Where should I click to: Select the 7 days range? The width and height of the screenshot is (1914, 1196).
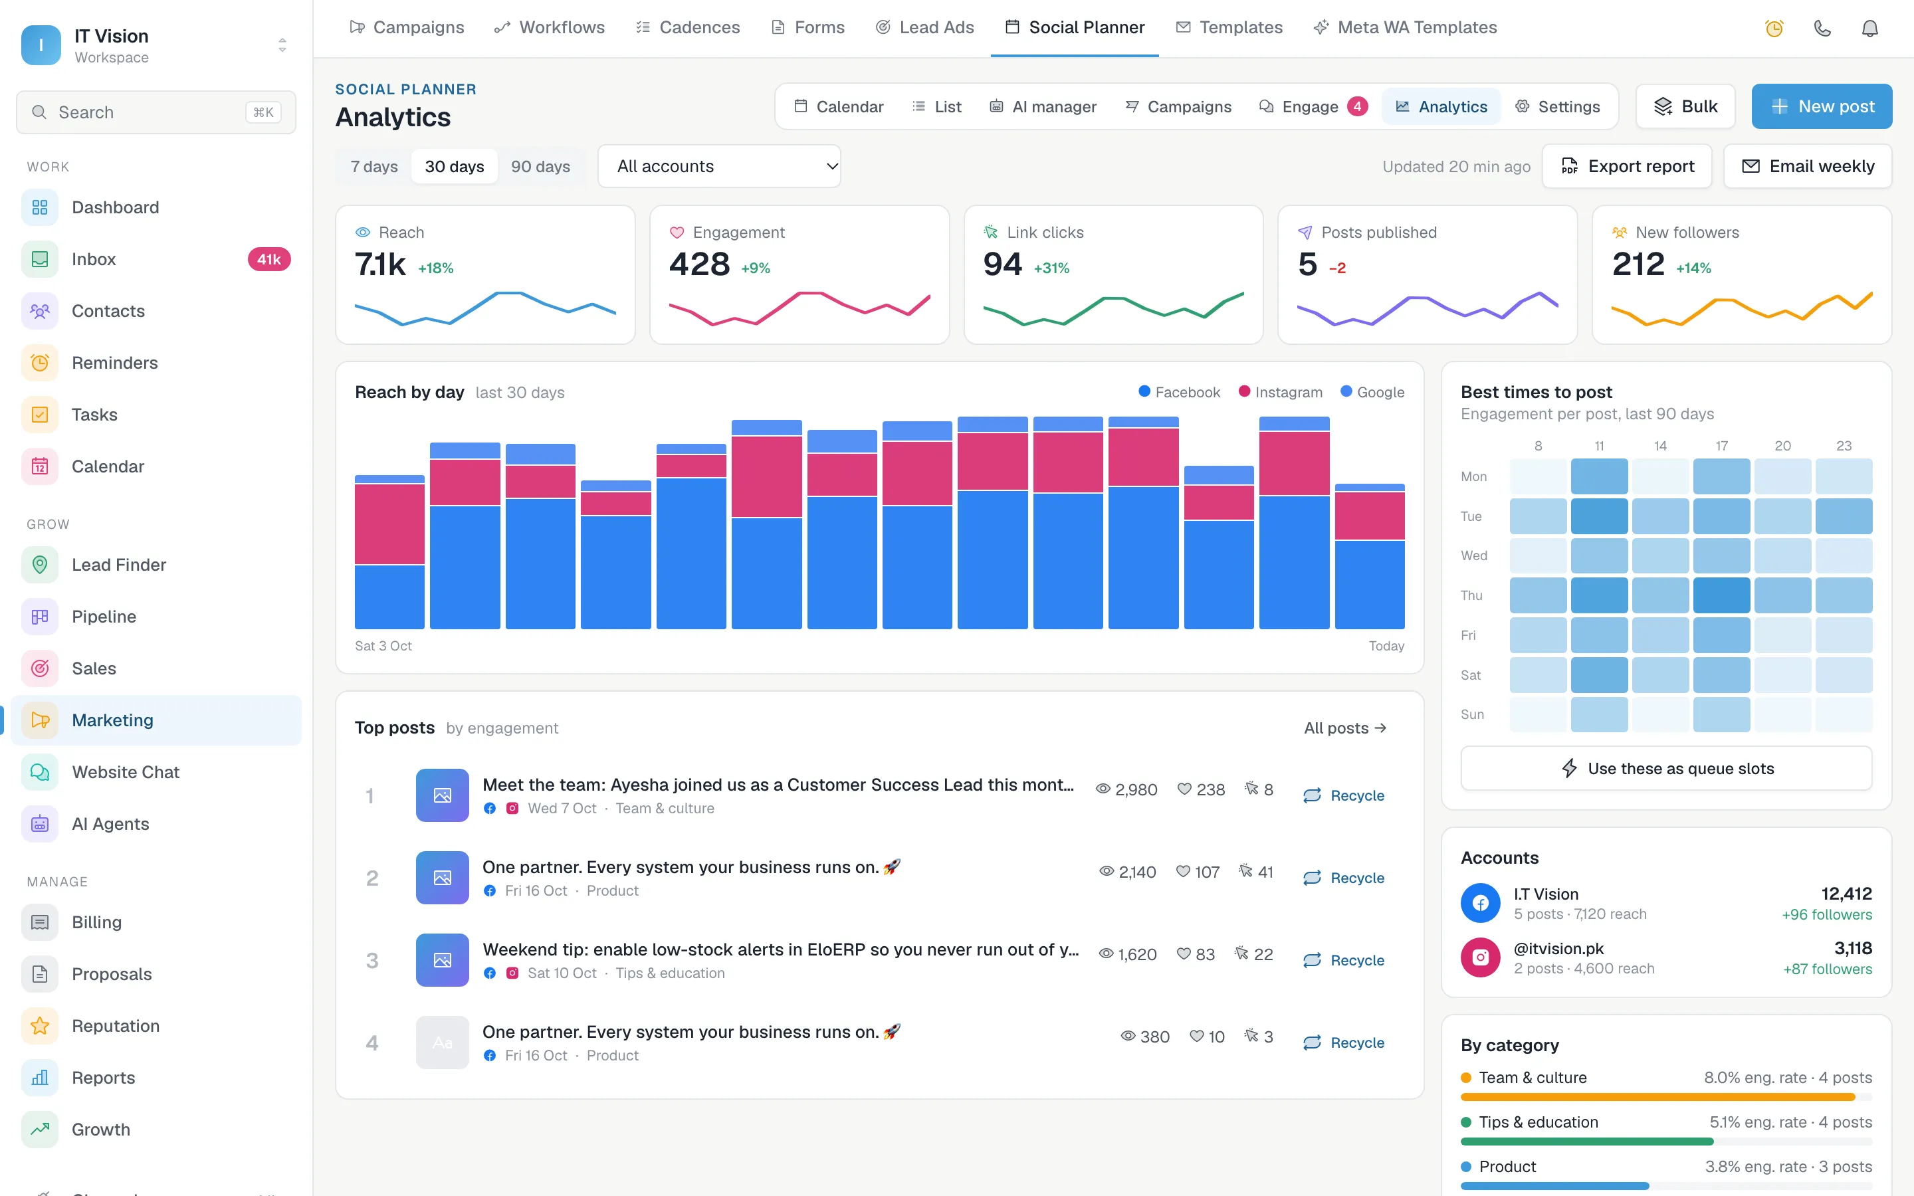374,166
